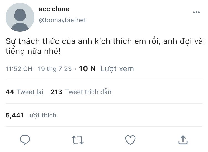Click the reply speech bubble icon
Image resolution: width=208 pixels, height=152 pixels.
pyautogui.click(x=25, y=139)
